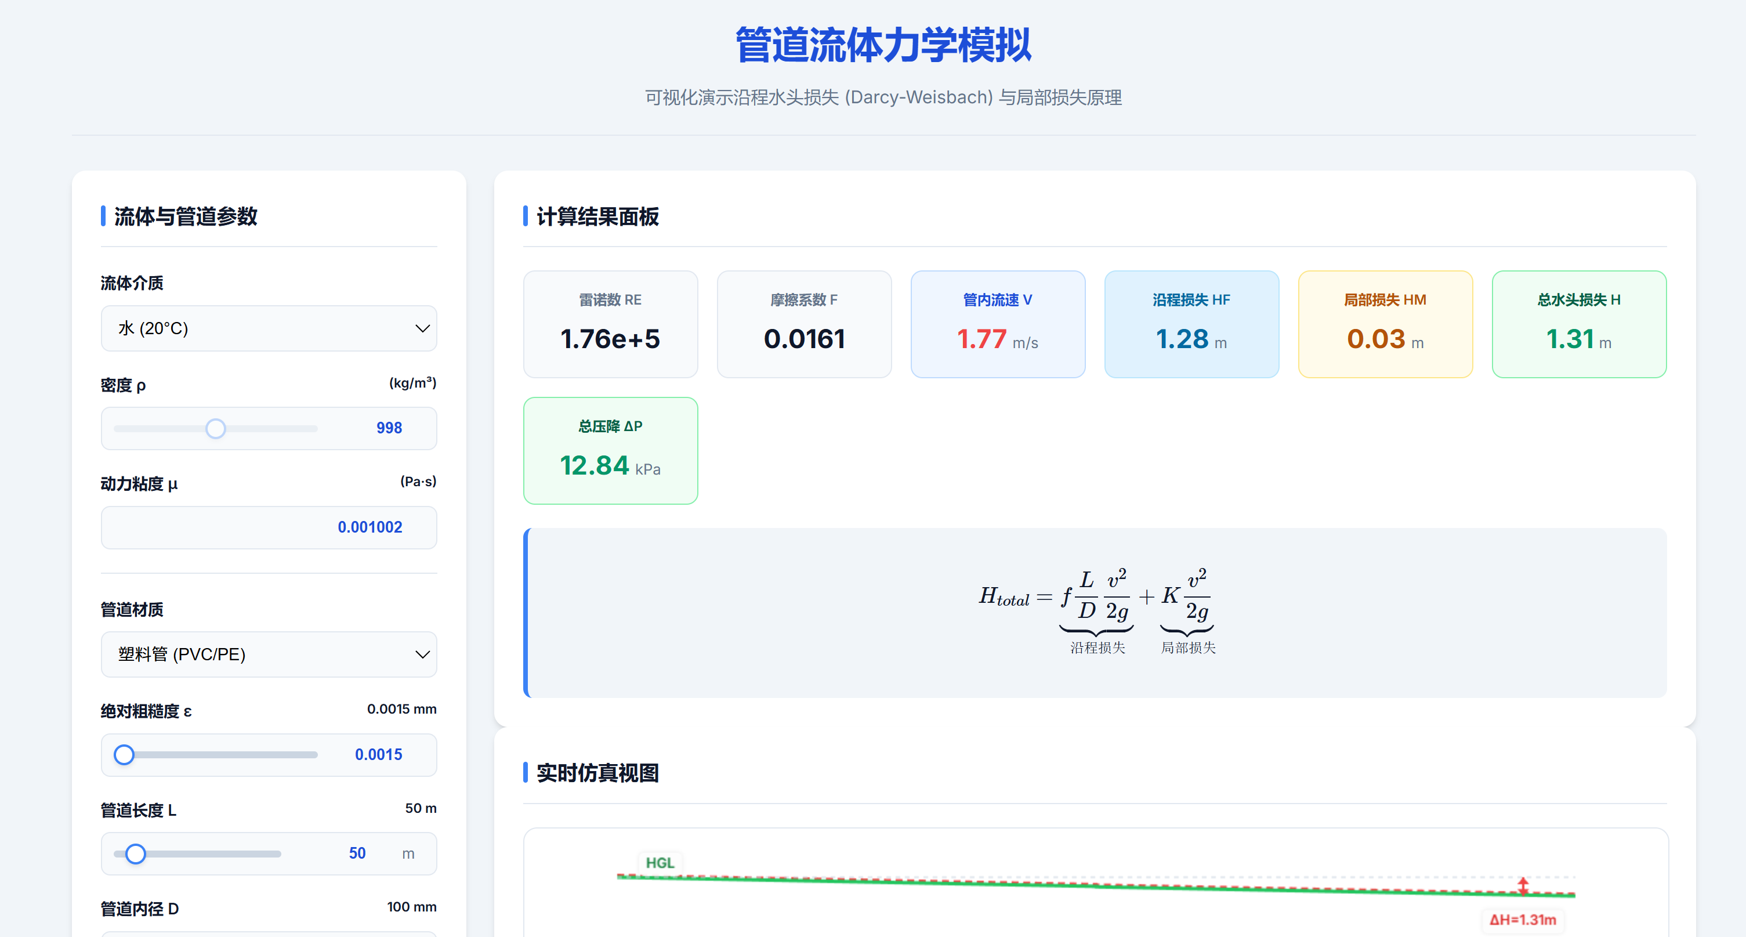Screen dimensions: 1746x937
Task: Select the 雷诺数 RE result card
Action: [610, 324]
